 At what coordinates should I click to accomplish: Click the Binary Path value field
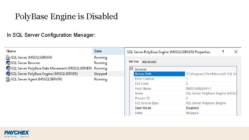pyautogui.click(x=211, y=74)
